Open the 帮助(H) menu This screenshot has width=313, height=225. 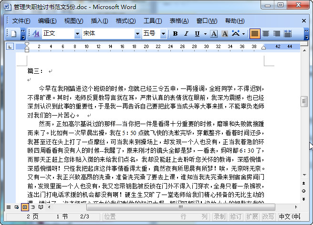pos(235,20)
